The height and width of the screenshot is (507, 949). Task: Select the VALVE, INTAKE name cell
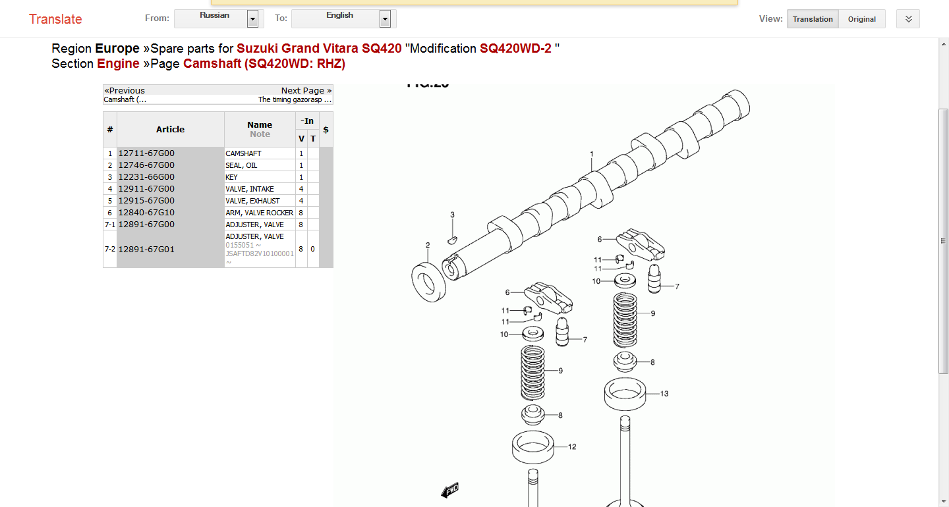tap(260, 189)
